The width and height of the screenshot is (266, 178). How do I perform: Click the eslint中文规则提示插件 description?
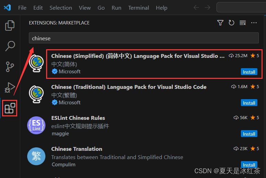[80, 126]
